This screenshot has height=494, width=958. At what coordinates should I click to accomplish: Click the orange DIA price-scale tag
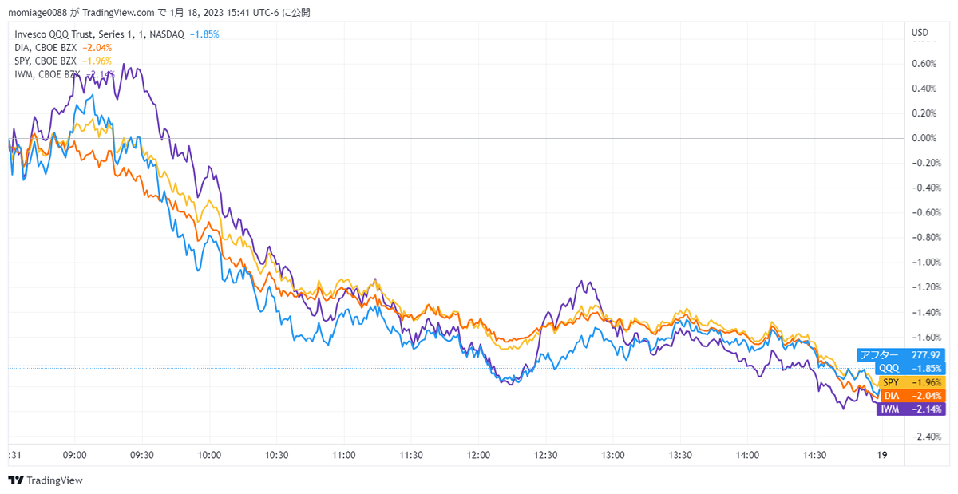click(912, 396)
